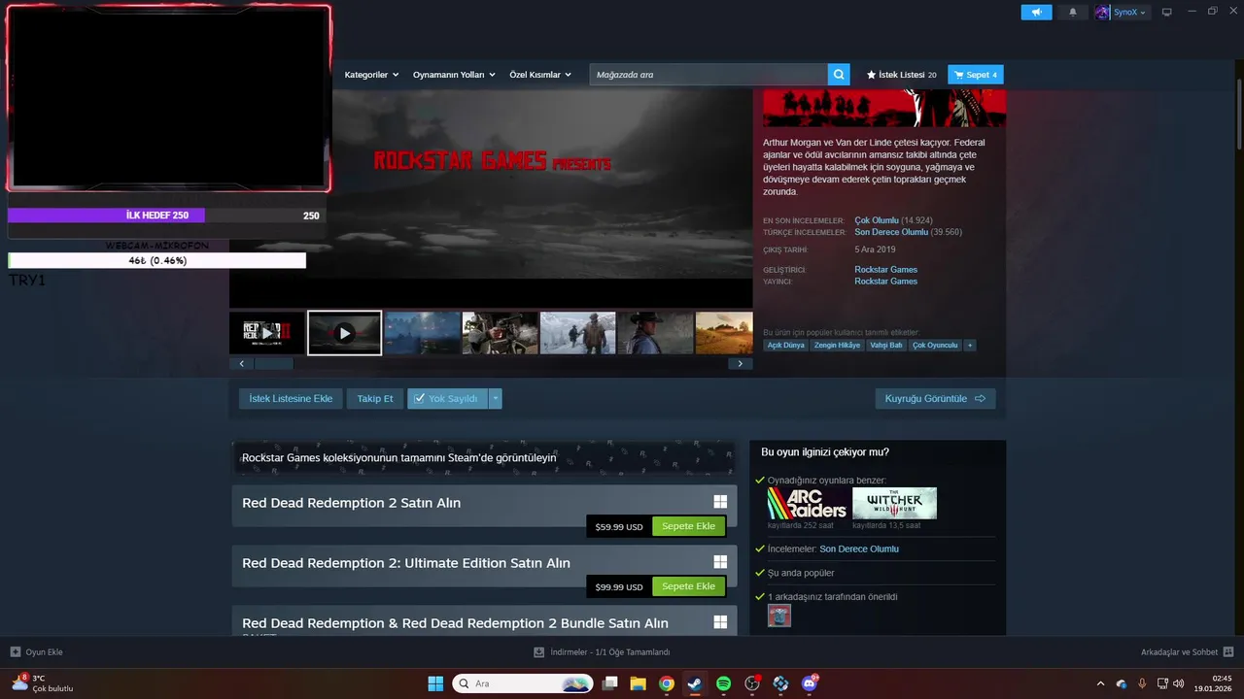Select the Açık Dünya tag
The height and width of the screenshot is (699, 1244).
click(786, 345)
